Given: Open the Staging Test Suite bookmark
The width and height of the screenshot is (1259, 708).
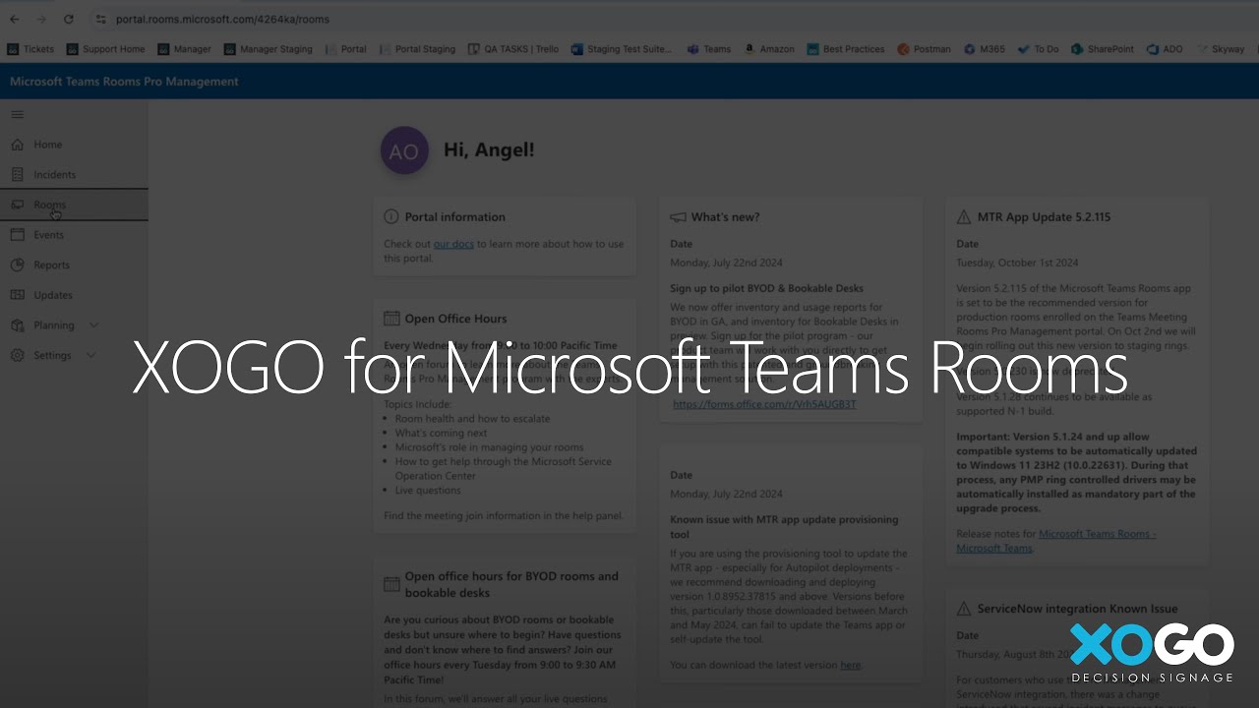Looking at the screenshot, I should point(622,49).
